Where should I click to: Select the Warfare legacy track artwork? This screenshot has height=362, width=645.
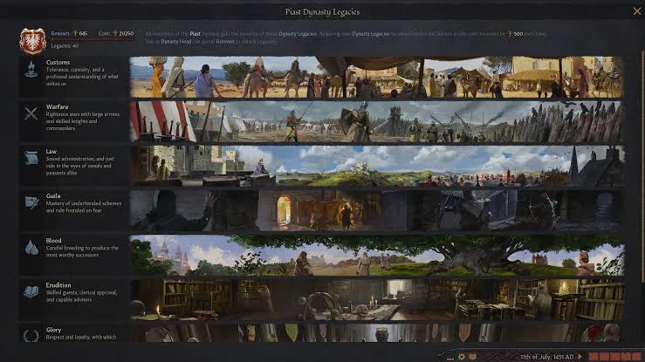tap(376, 121)
